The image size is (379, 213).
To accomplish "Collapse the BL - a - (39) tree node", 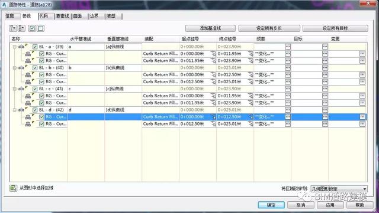I will point(14,47).
